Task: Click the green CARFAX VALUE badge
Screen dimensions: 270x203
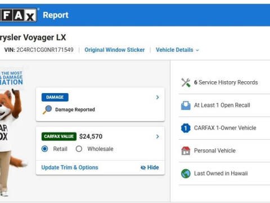Action: [x=59, y=136]
